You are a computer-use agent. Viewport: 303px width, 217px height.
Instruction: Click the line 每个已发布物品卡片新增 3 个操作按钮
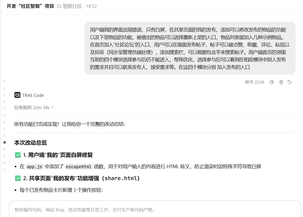pyautogui.click(x=61, y=190)
